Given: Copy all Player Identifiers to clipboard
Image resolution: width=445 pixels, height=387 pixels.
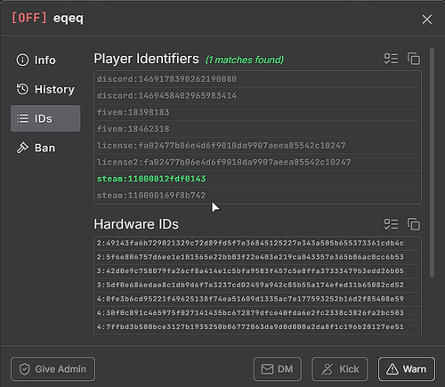Looking at the screenshot, I should tap(414, 59).
